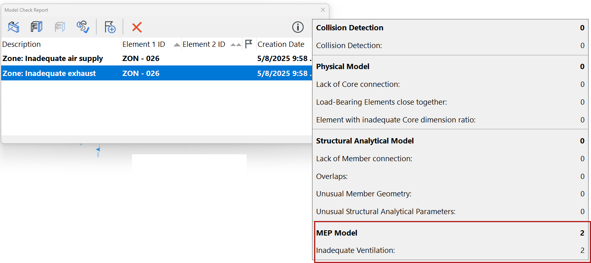Click the Collision Detection heading
This screenshot has width=591, height=263.
coord(350,28)
